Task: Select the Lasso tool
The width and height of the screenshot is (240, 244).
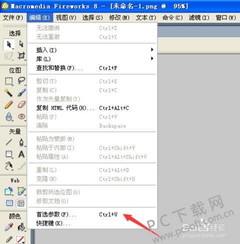Action: (x=21, y=80)
